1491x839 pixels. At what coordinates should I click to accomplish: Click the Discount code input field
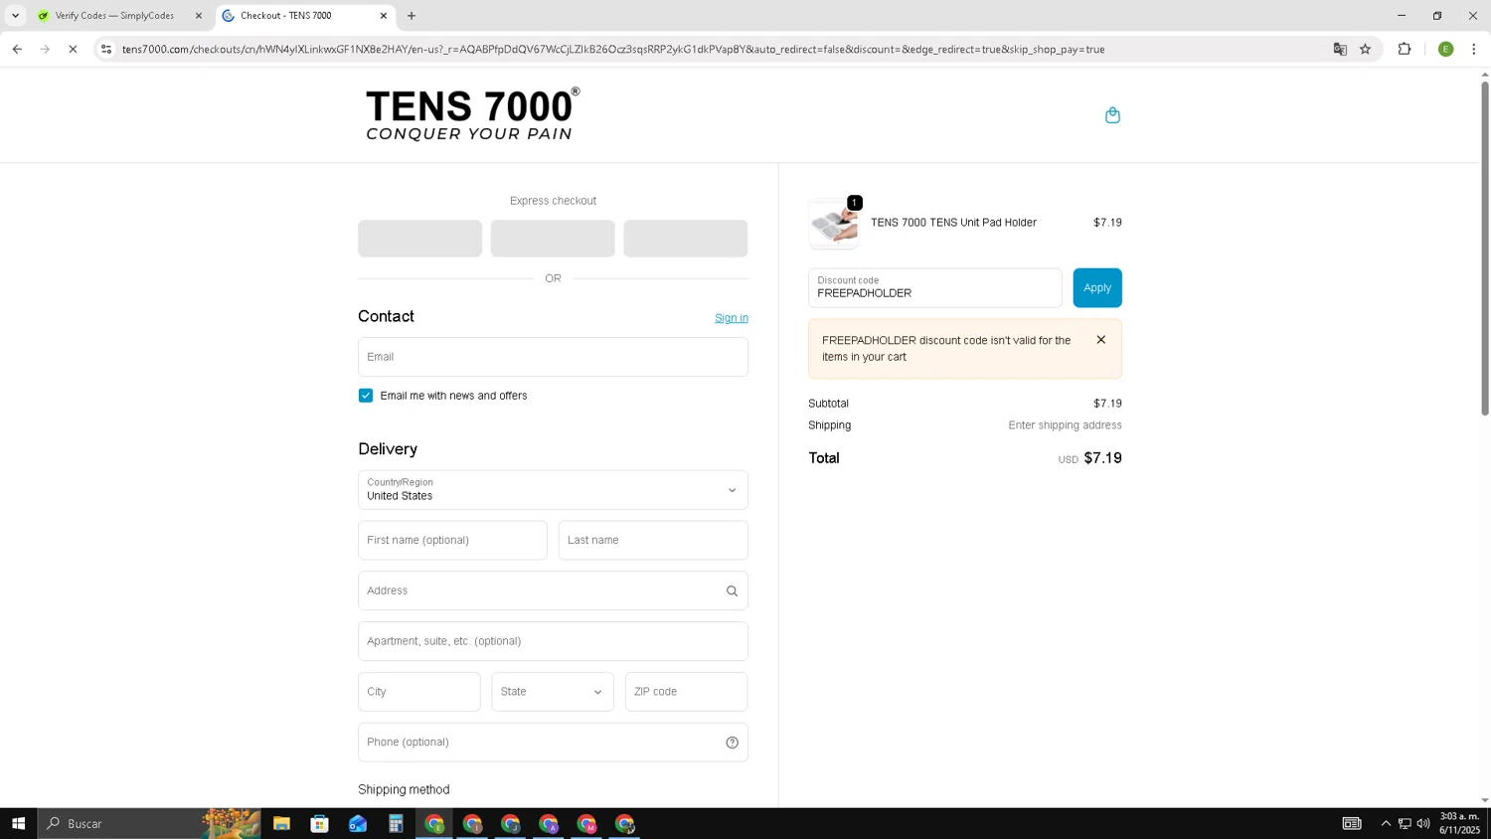tap(934, 288)
